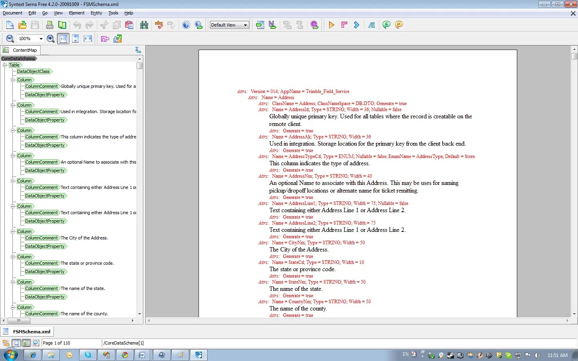The width and height of the screenshot is (578, 361).
Task: Open the Document menu
Action: pos(12,13)
